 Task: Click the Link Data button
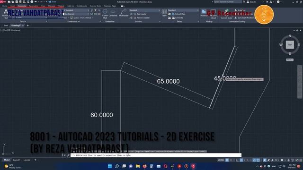pyautogui.click(x=177, y=18)
